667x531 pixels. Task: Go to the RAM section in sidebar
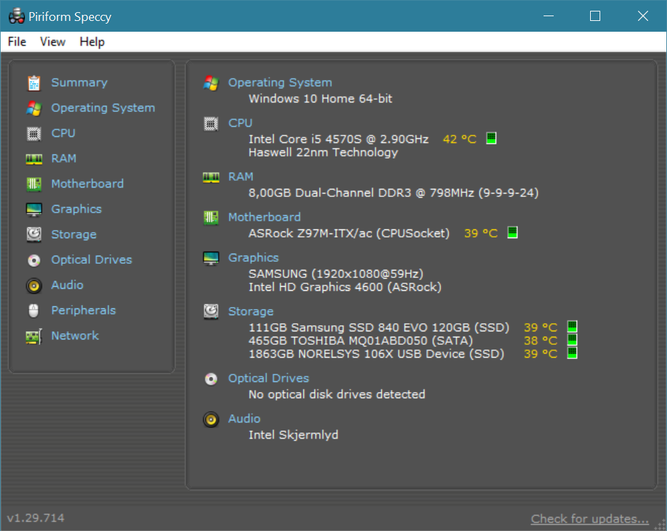click(x=64, y=159)
